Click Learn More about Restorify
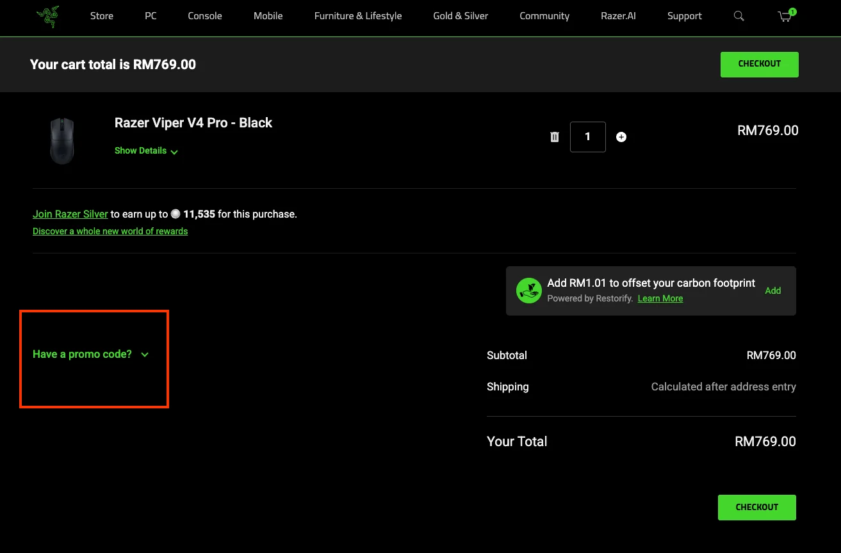Image resolution: width=841 pixels, height=553 pixels. (660, 298)
